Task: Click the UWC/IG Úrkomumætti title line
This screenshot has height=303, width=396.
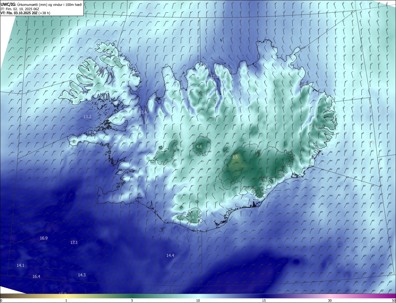Action: point(41,4)
